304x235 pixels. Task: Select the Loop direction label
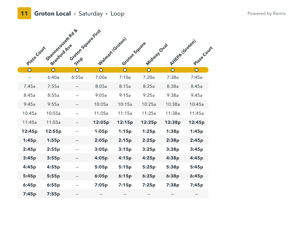coord(118,14)
